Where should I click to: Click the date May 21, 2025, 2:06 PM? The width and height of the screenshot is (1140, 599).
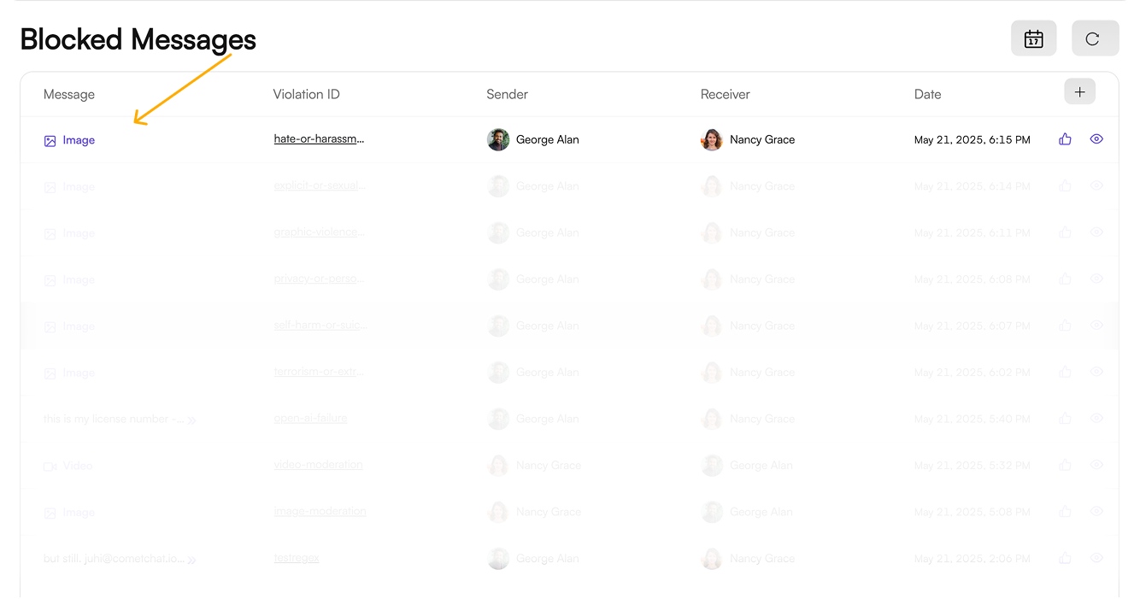[973, 559]
